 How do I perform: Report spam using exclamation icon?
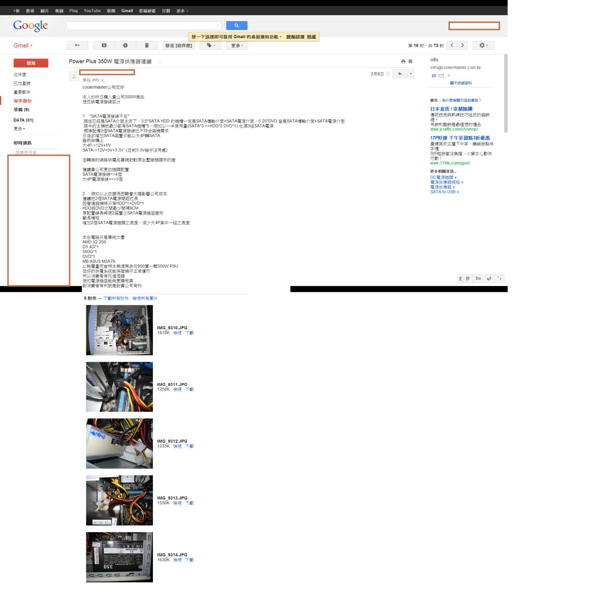point(125,45)
